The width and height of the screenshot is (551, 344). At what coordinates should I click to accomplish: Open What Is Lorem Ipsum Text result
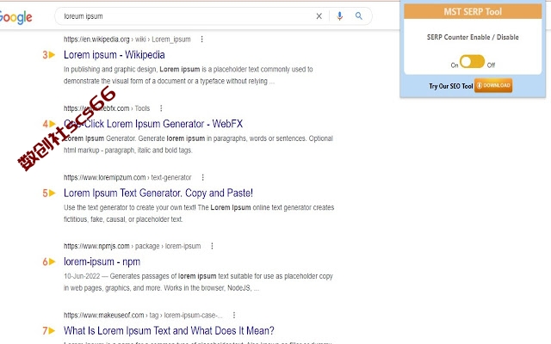(169, 330)
